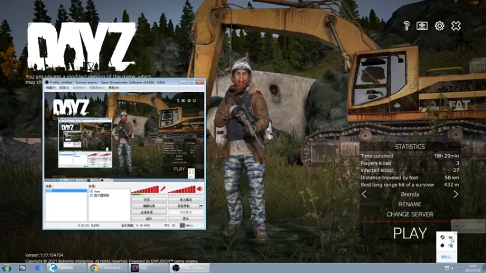Click the globe icon in tray popup
This screenshot has height=273, width=486.
tap(451, 246)
